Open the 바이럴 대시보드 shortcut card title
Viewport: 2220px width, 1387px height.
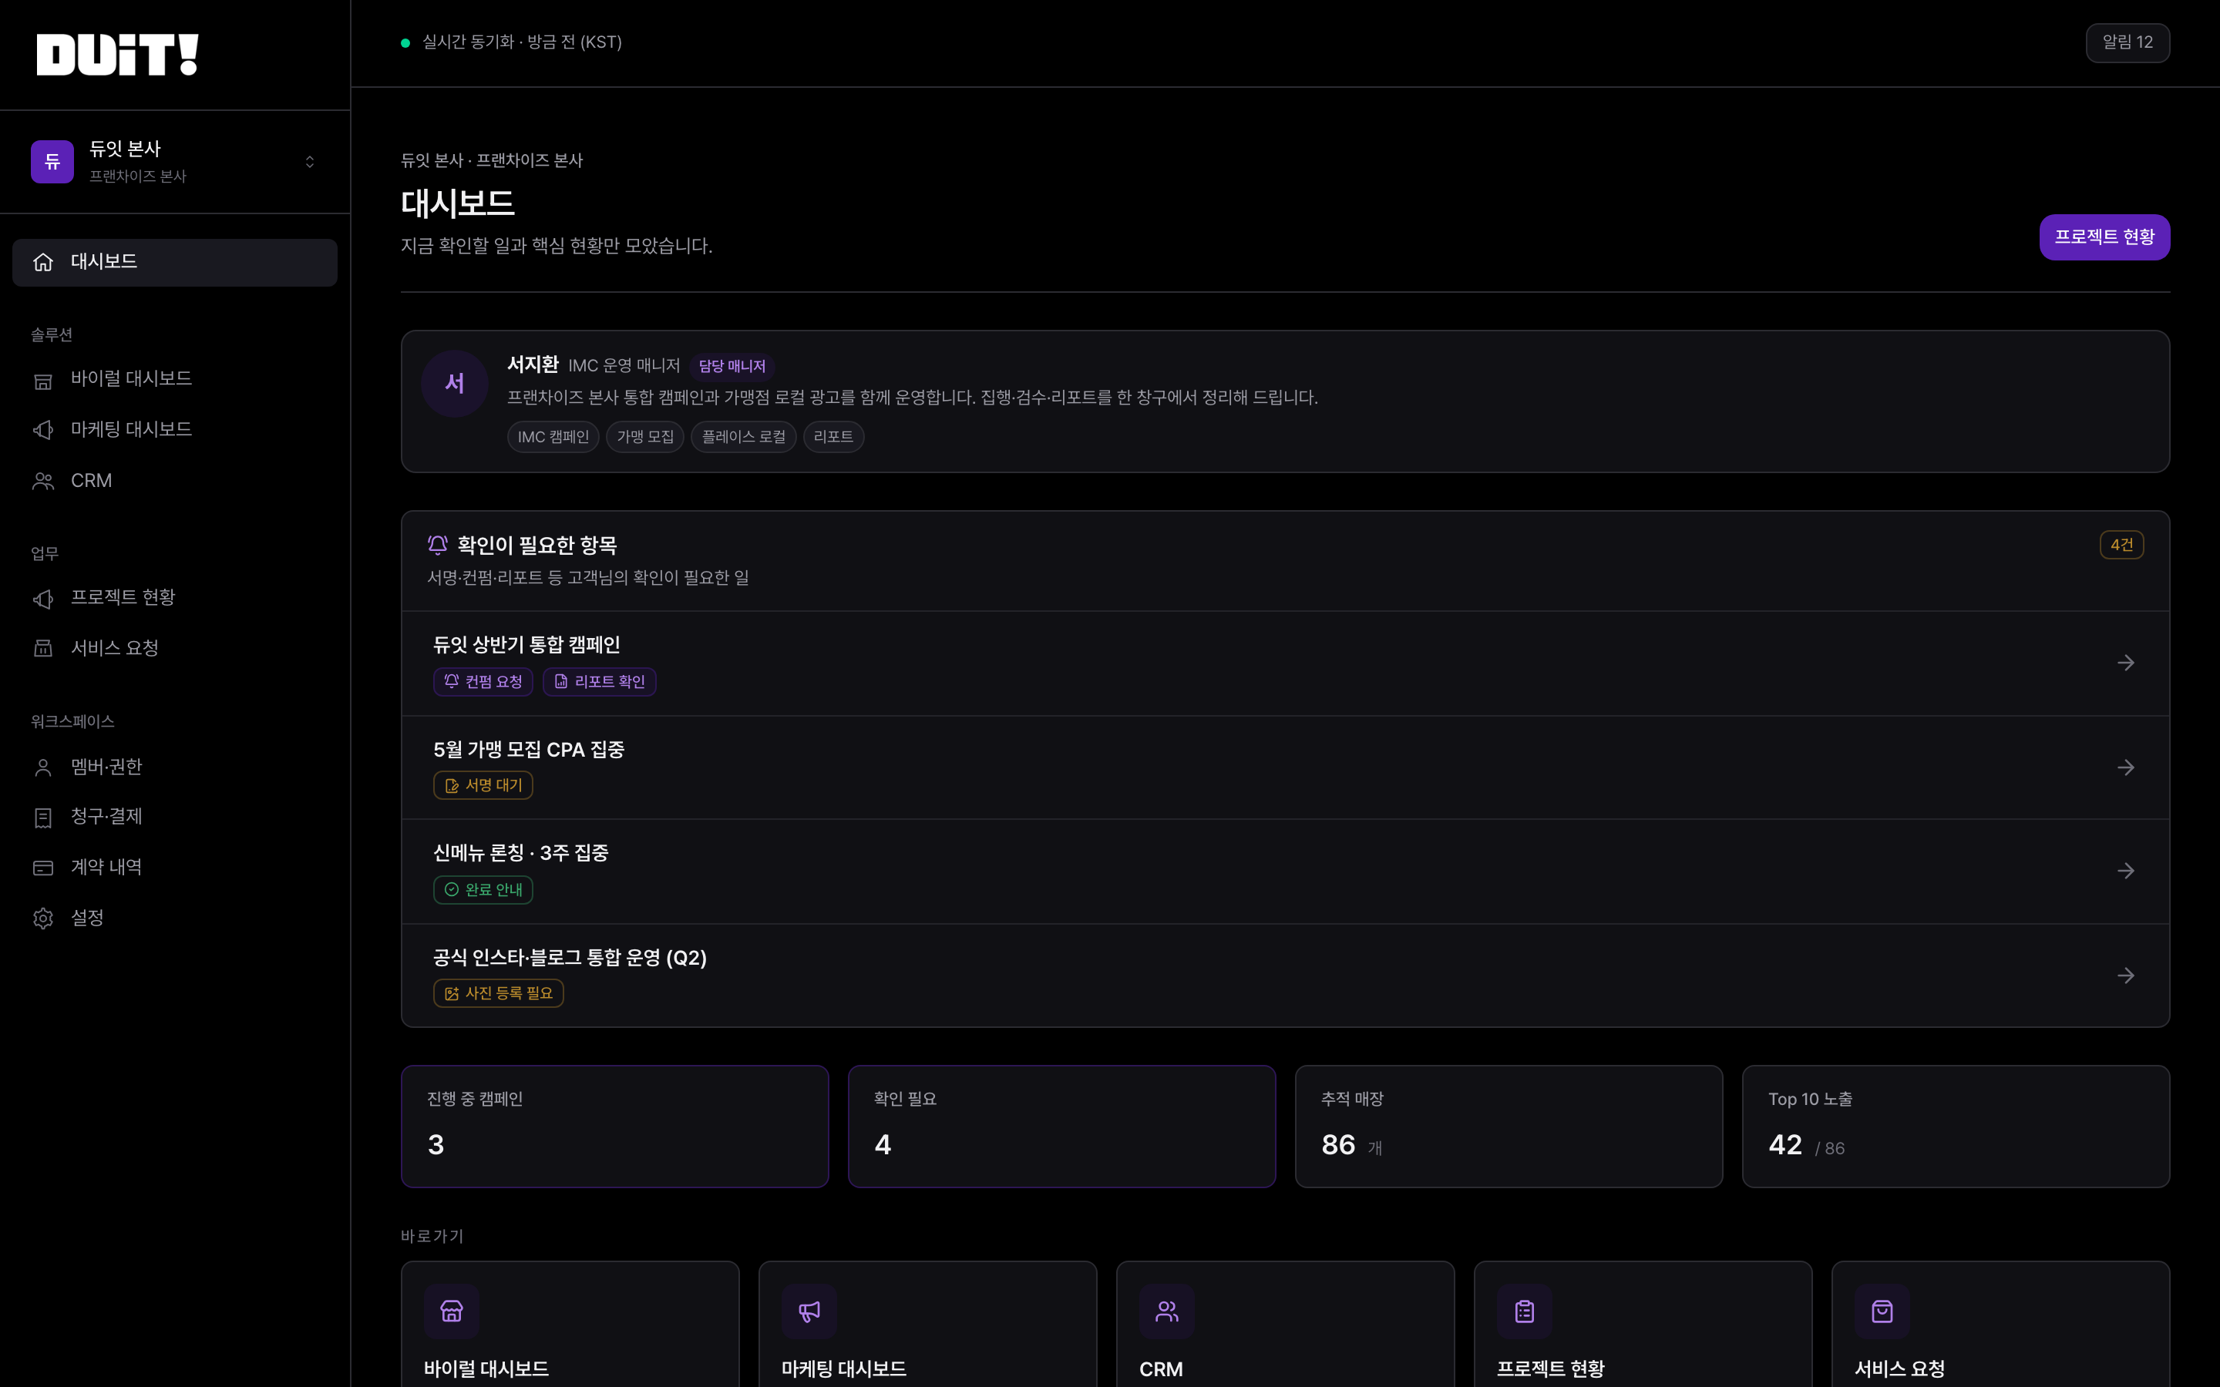click(x=486, y=1369)
